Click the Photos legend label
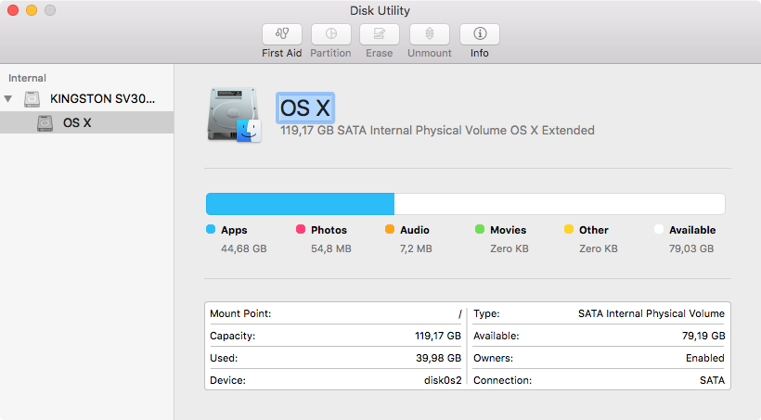 coord(329,230)
